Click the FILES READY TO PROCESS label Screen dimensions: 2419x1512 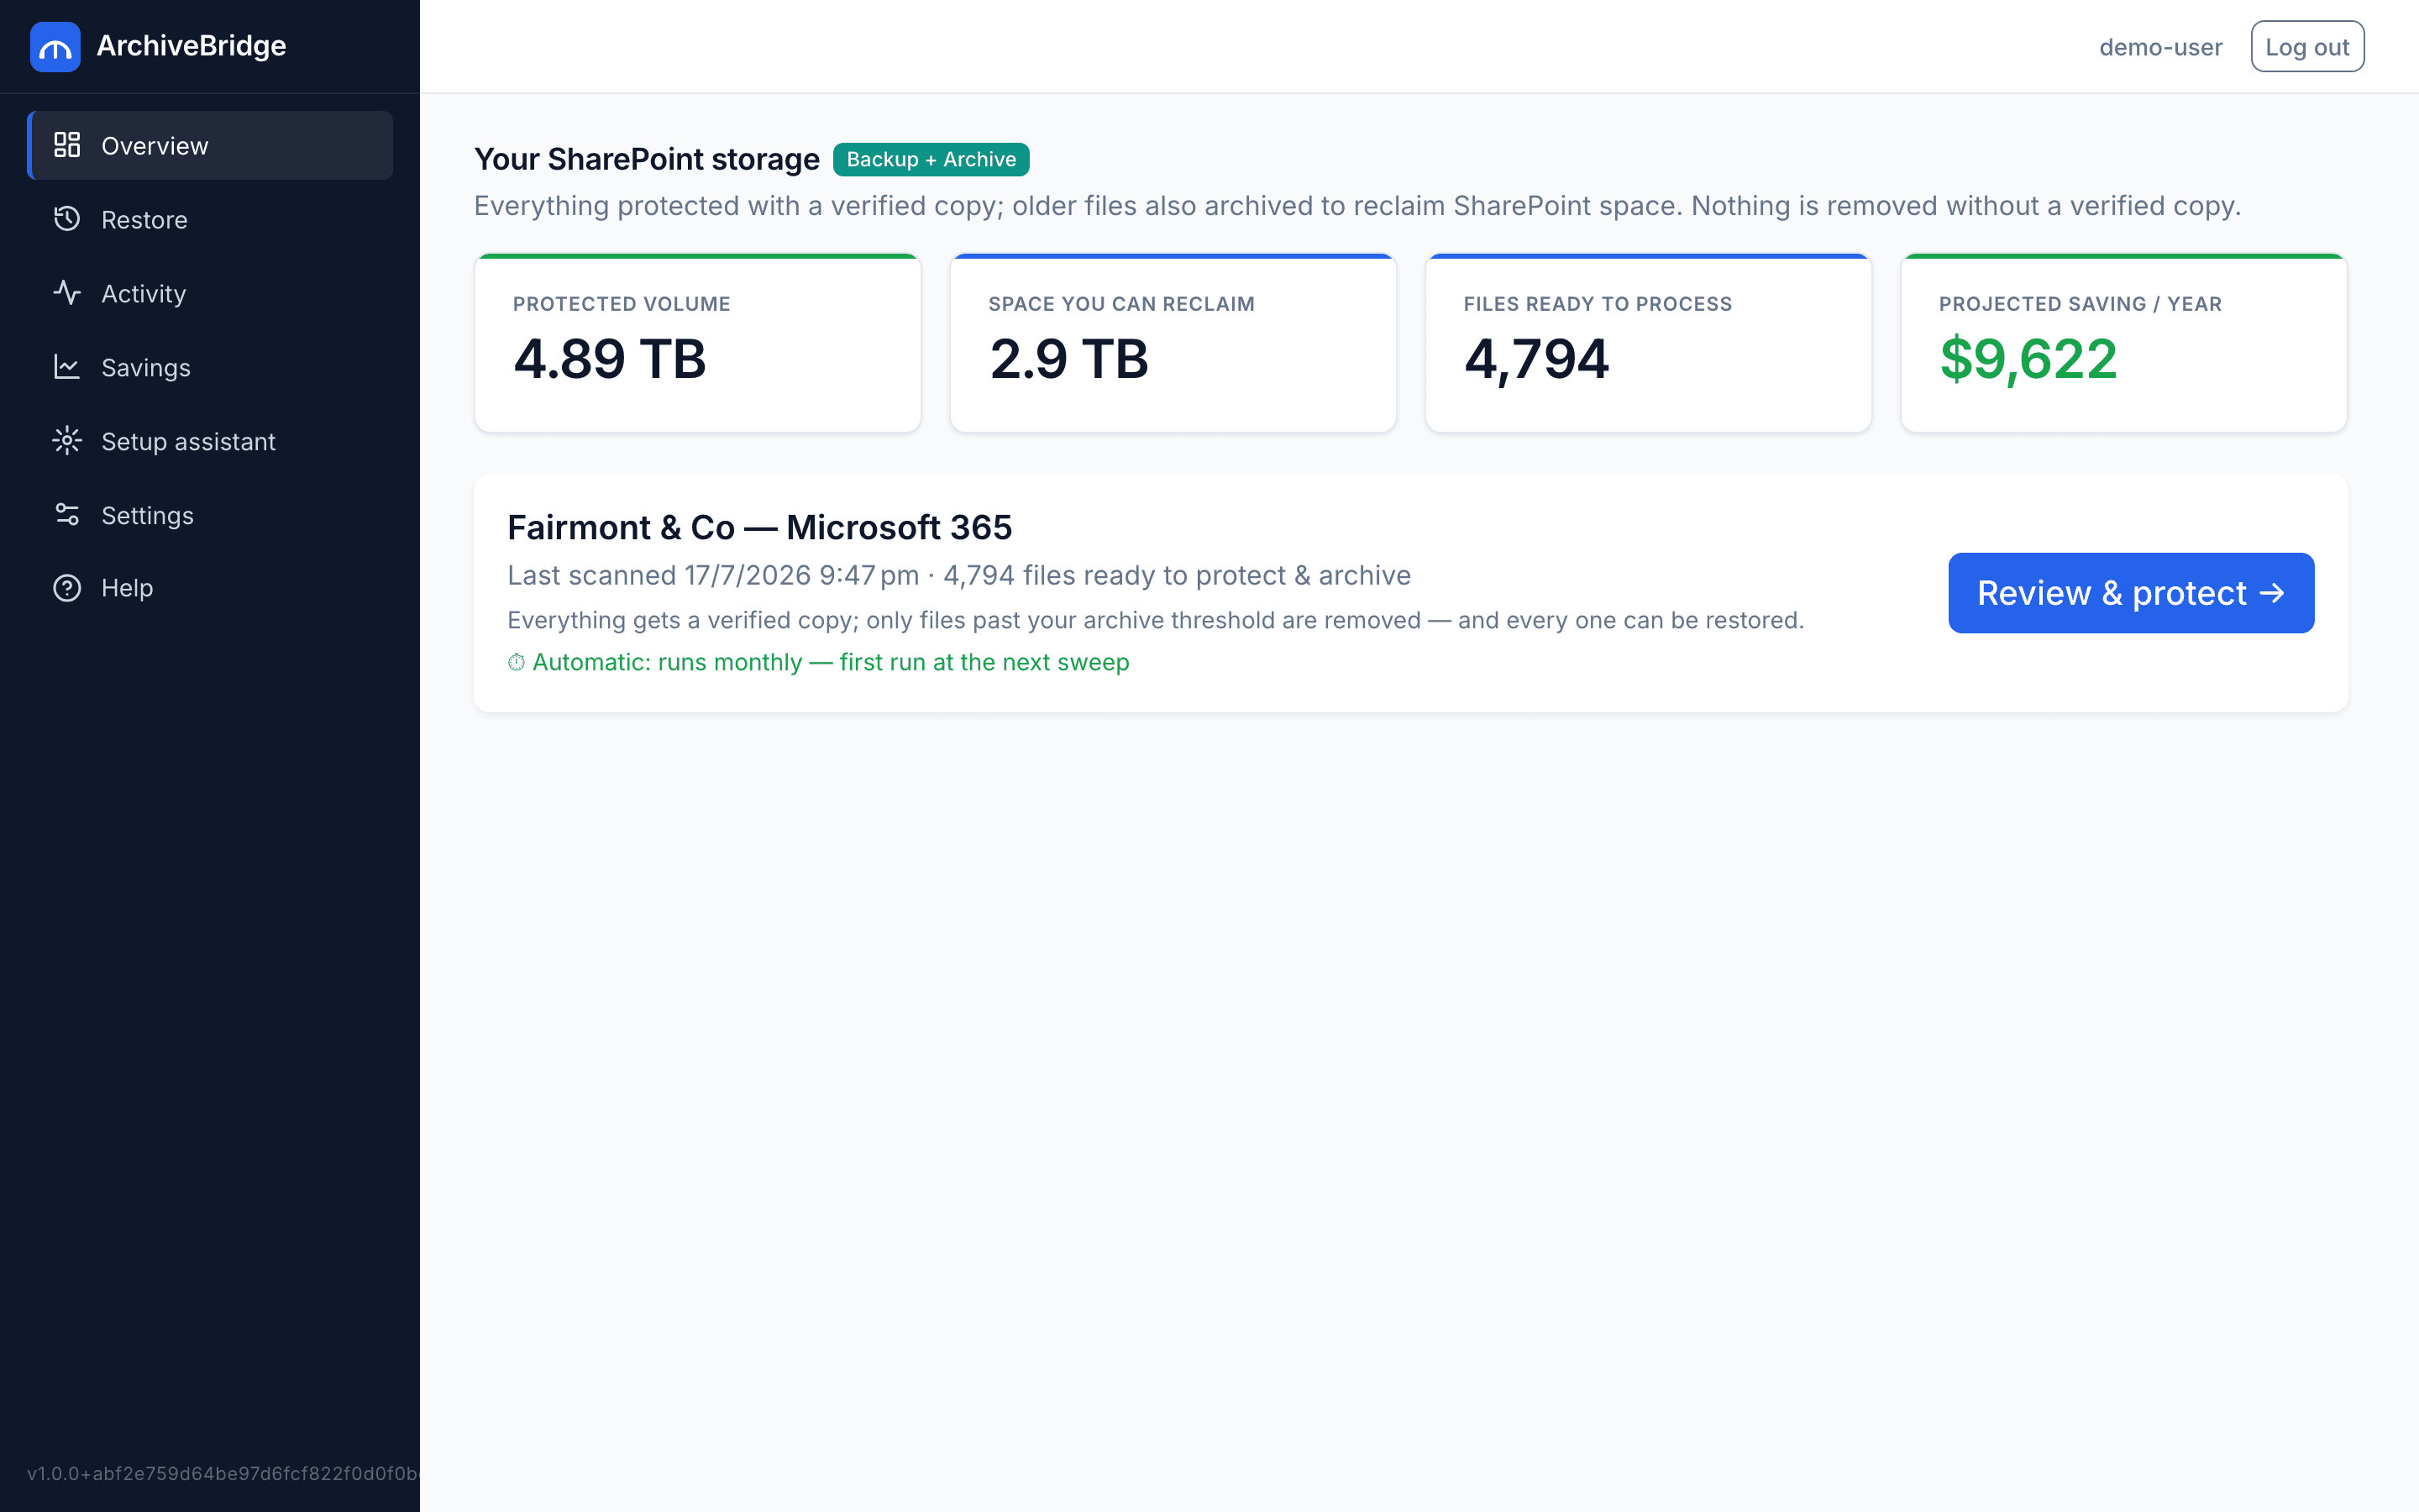[x=1598, y=304]
